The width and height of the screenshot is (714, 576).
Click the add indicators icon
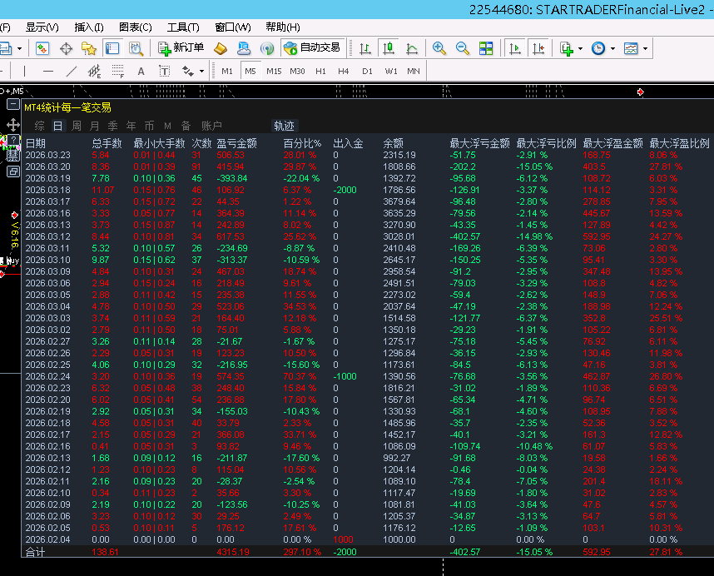pos(567,48)
